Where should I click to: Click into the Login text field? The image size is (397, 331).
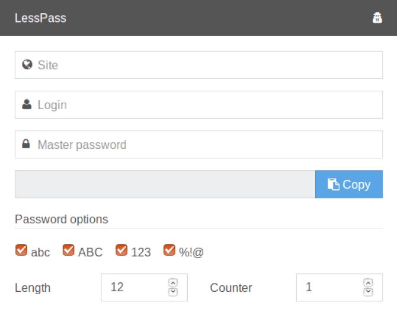[x=207, y=104]
